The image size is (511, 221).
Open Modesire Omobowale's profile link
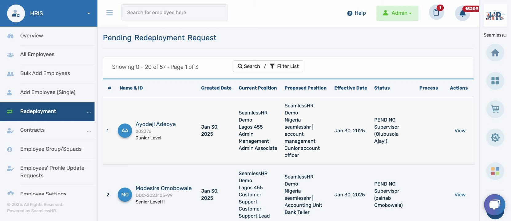click(x=163, y=188)
